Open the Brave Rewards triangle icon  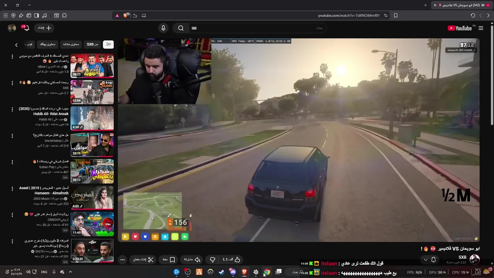click(x=117, y=15)
